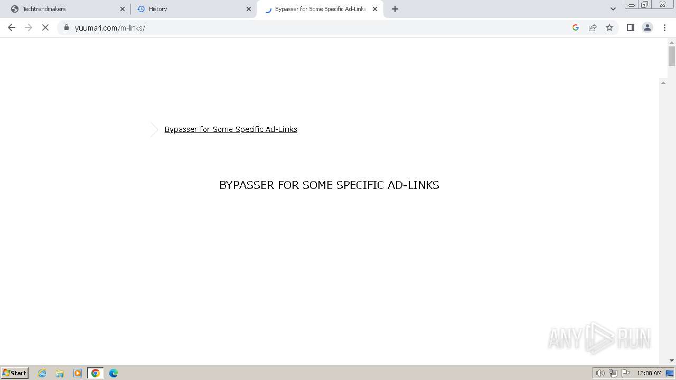Click the Google icon in the address bar
The width and height of the screenshot is (676, 380).
point(576,27)
